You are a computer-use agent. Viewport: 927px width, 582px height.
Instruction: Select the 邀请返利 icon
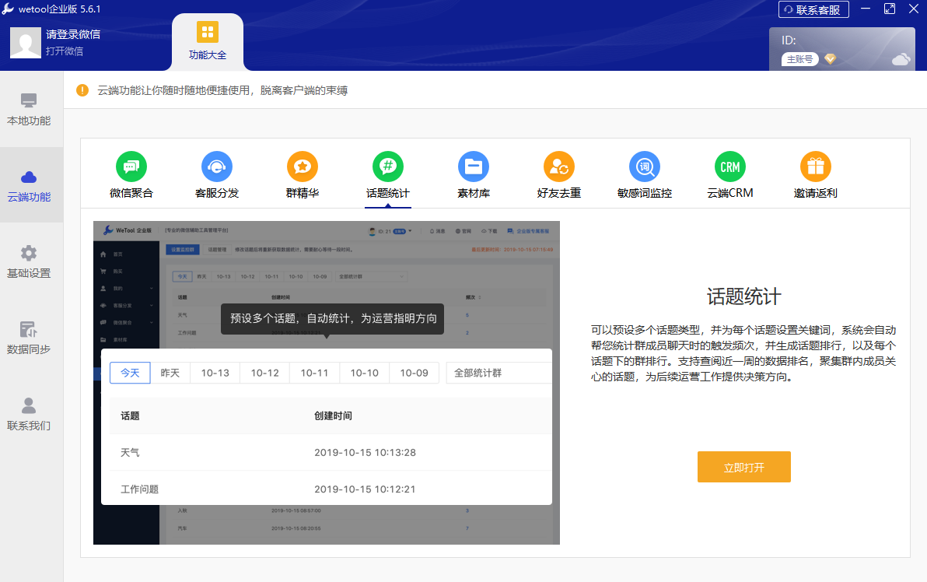tap(815, 174)
